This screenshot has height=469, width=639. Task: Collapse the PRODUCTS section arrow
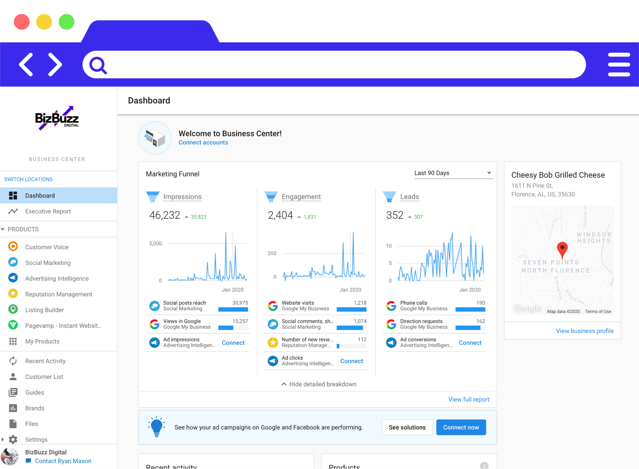click(x=3, y=229)
